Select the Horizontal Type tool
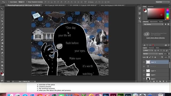The height and width of the screenshot is (96, 171). (x=2, y=56)
